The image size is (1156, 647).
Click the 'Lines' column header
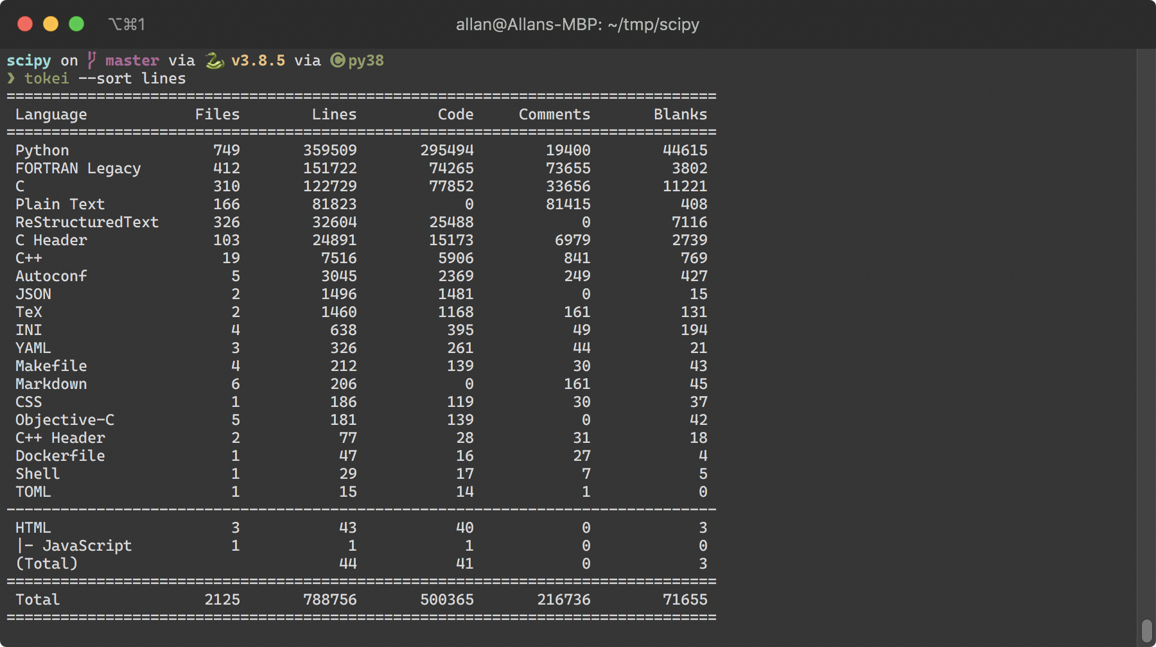point(335,114)
